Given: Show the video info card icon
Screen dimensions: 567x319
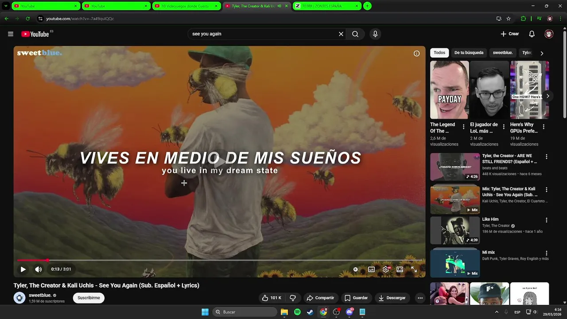Looking at the screenshot, I should (x=416, y=54).
